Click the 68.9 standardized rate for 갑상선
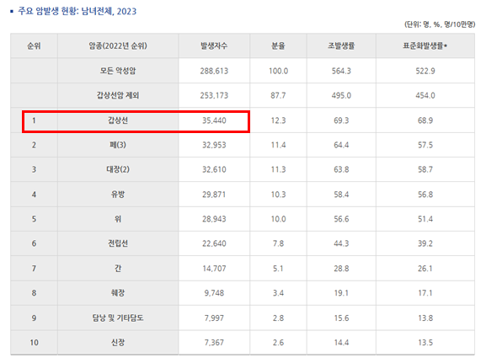This screenshot has width=486, height=363. (425, 120)
